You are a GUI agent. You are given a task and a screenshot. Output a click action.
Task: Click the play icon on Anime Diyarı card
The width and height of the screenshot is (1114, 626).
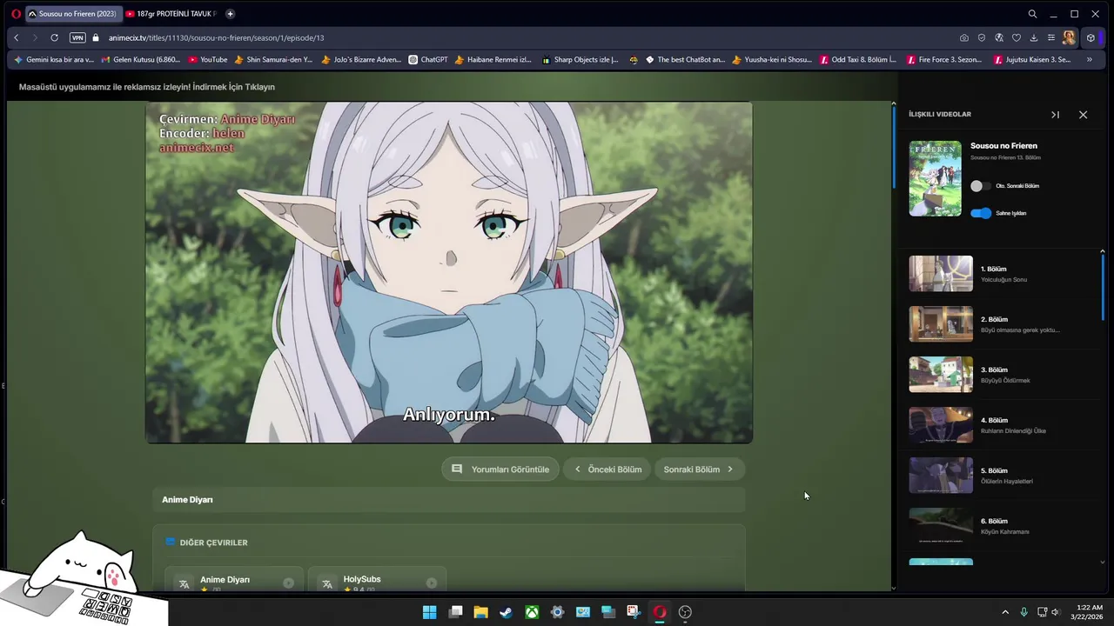288,583
